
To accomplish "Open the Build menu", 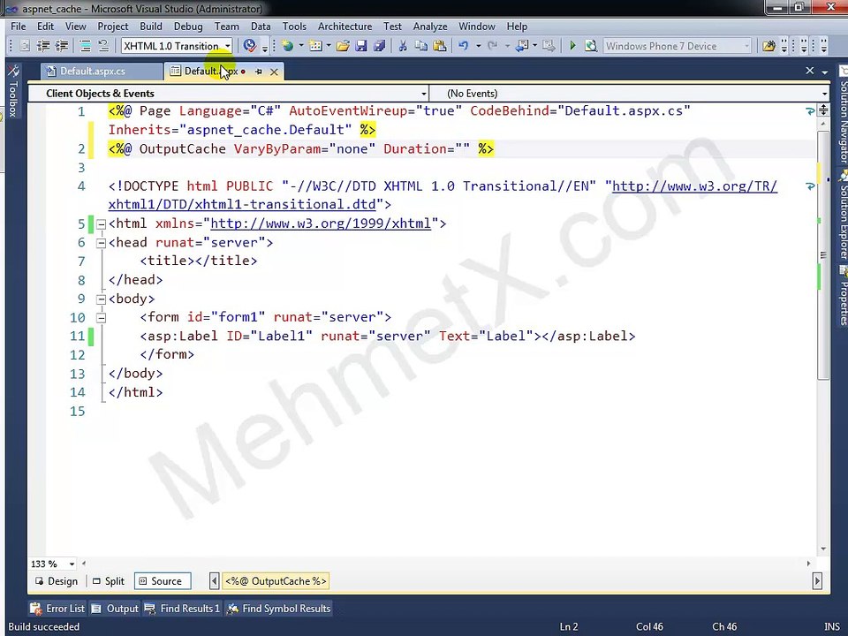I will (x=151, y=26).
